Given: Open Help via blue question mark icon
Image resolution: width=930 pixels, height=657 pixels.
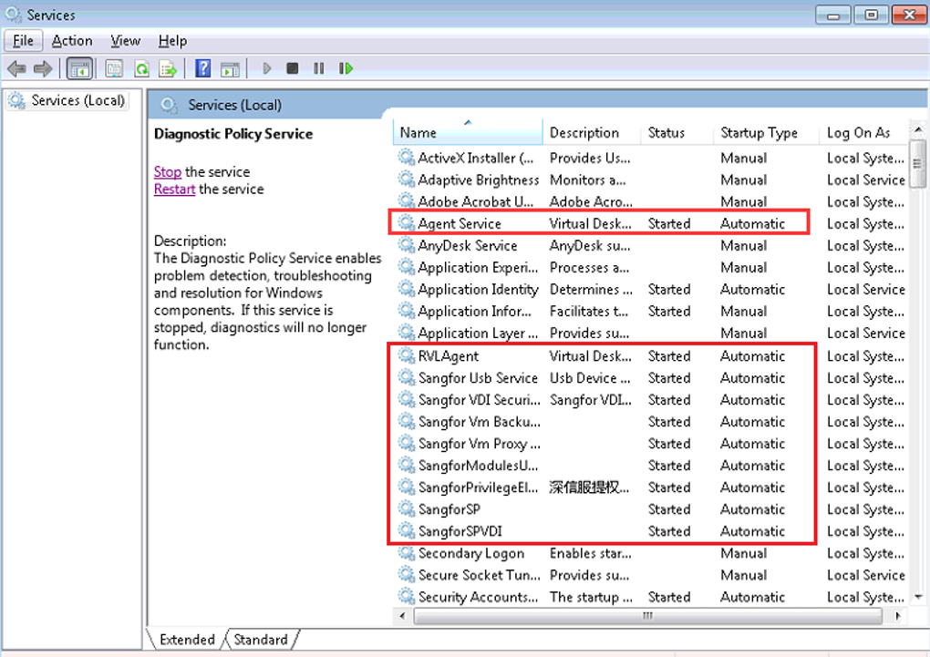Looking at the screenshot, I should tap(203, 68).
